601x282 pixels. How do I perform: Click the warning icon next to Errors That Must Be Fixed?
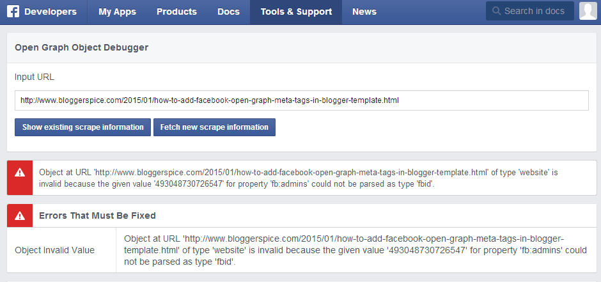pyautogui.click(x=20, y=215)
